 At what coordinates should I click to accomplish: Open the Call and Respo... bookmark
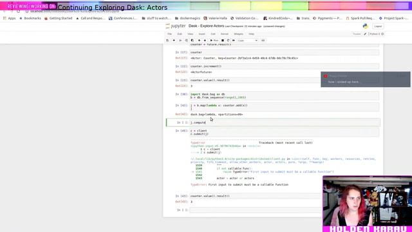(x=90, y=18)
